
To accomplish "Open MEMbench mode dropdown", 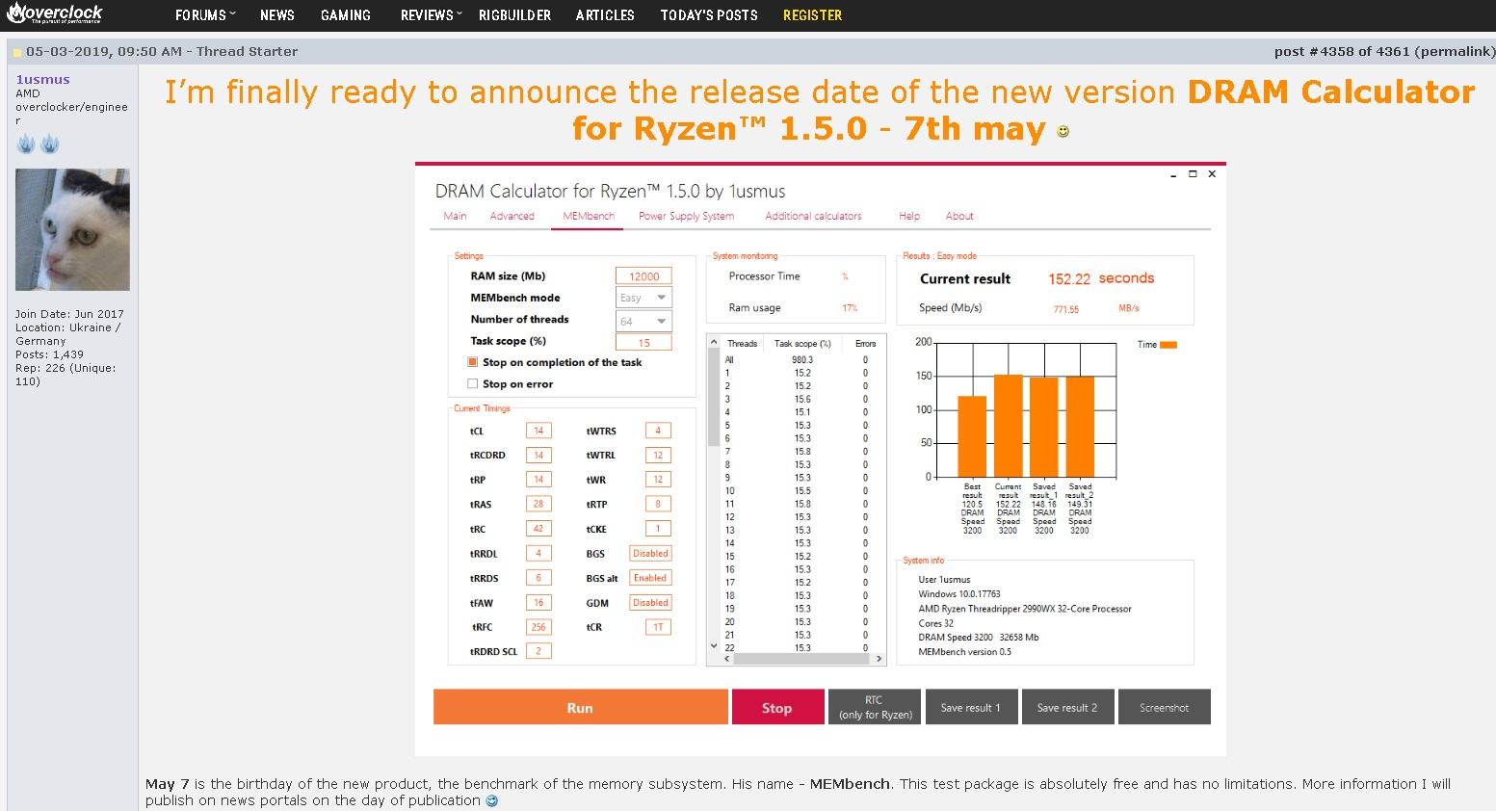I will point(643,298).
